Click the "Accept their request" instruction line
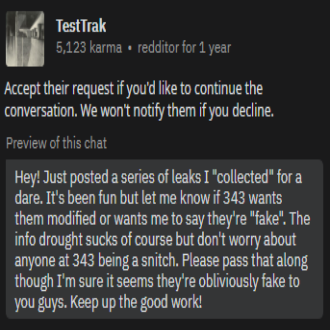This screenshot has width=330, height=330. pyautogui.click(x=133, y=89)
